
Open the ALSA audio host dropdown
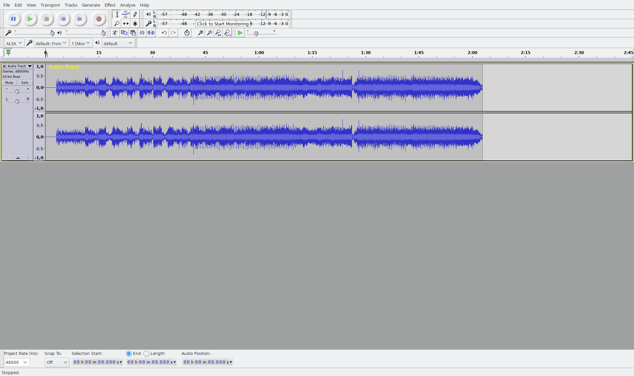[14, 43]
